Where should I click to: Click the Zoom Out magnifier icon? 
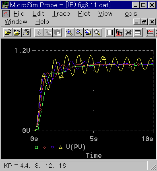79,32
